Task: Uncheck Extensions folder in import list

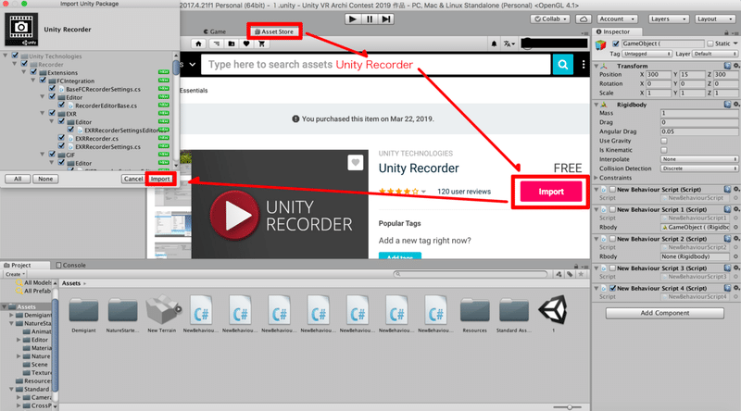Action: pyautogui.click(x=33, y=72)
